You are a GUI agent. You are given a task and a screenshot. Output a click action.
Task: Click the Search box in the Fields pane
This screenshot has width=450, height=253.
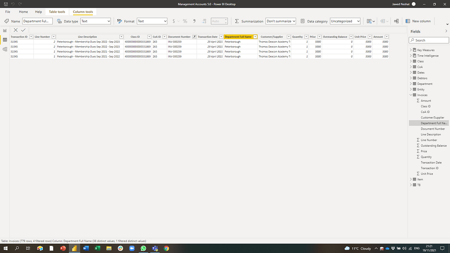coord(428,40)
